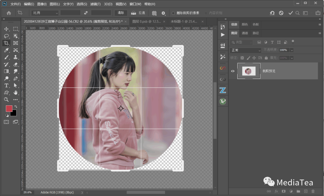Select the Eyedropper tool

[x=6, y=50]
